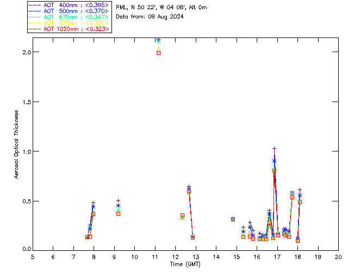Click the x-axis tick label 19
The height and width of the screenshot is (278, 348).
[x=318, y=257]
